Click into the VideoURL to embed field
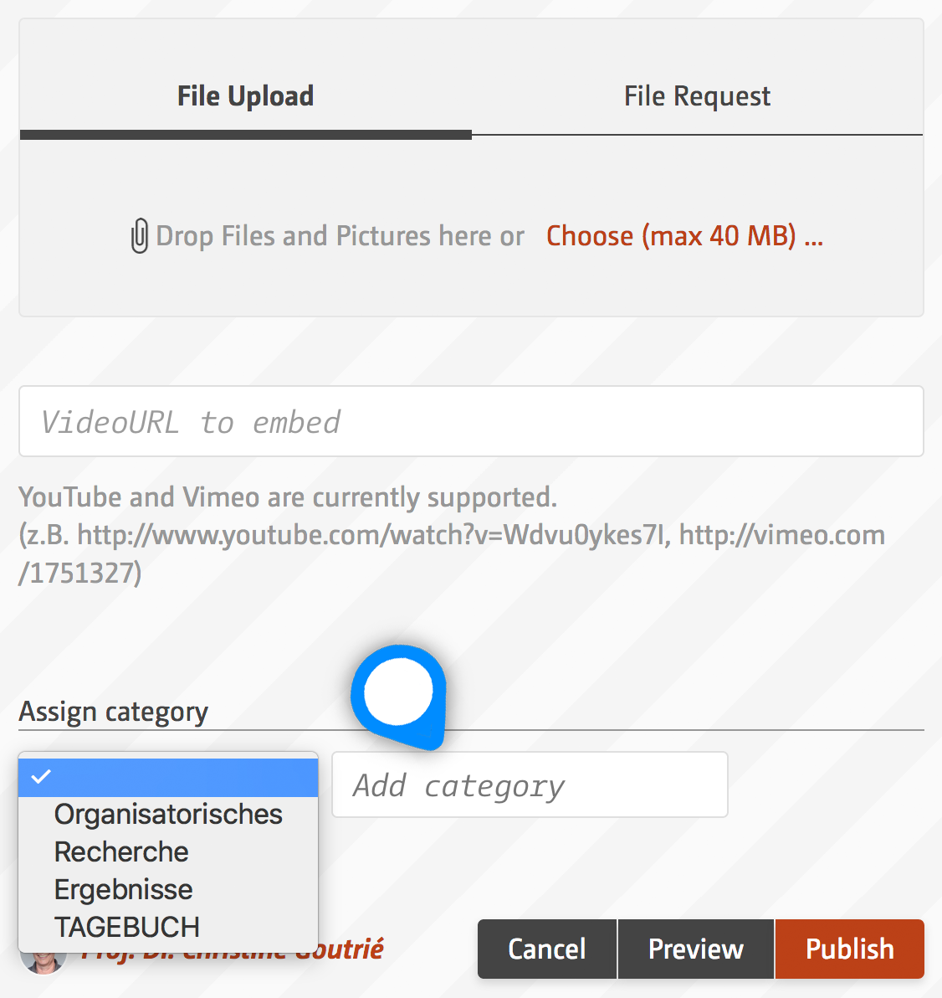Image resolution: width=942 pixels, height=998 pixels. (471, 421)
